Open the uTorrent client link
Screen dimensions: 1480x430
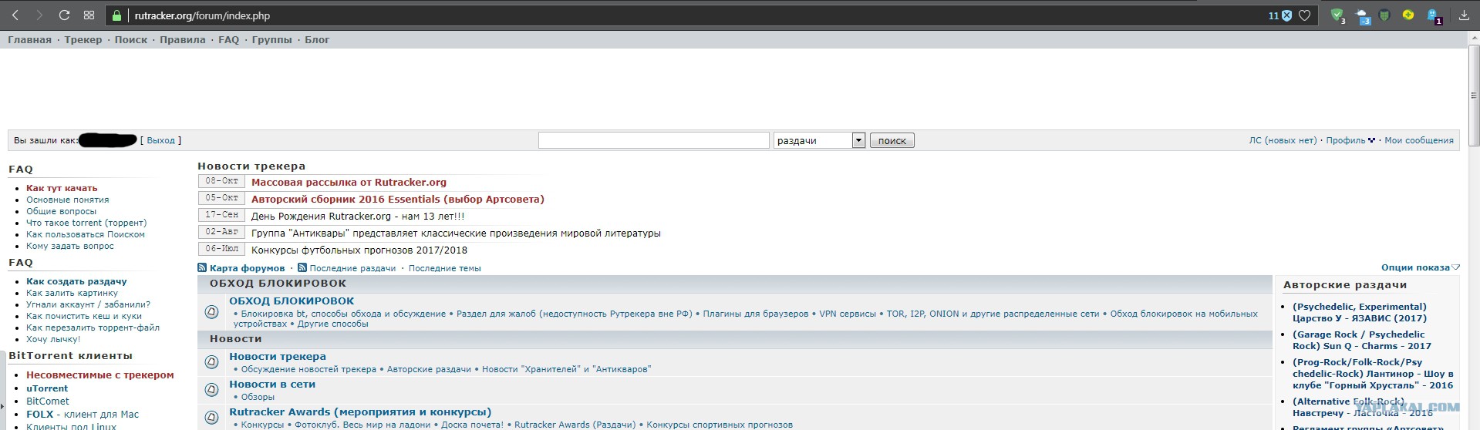coord(47,388)
